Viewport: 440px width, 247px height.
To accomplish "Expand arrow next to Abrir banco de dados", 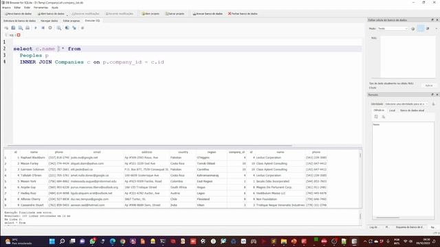I will pos(67,15).
